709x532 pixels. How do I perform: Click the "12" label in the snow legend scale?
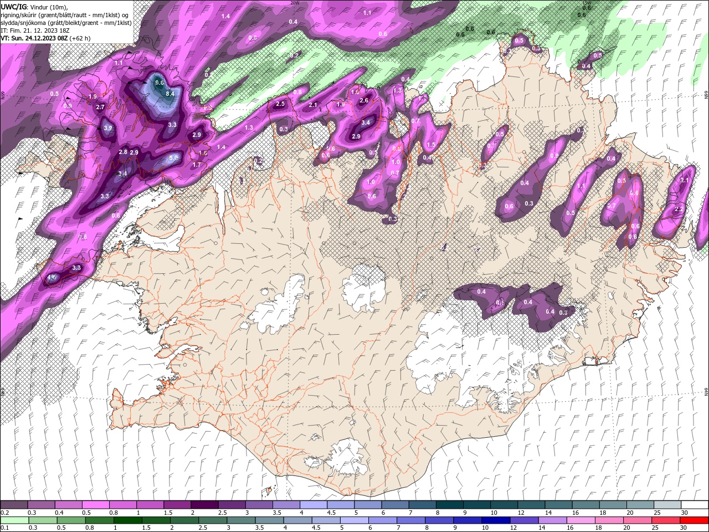pos(521,513)
